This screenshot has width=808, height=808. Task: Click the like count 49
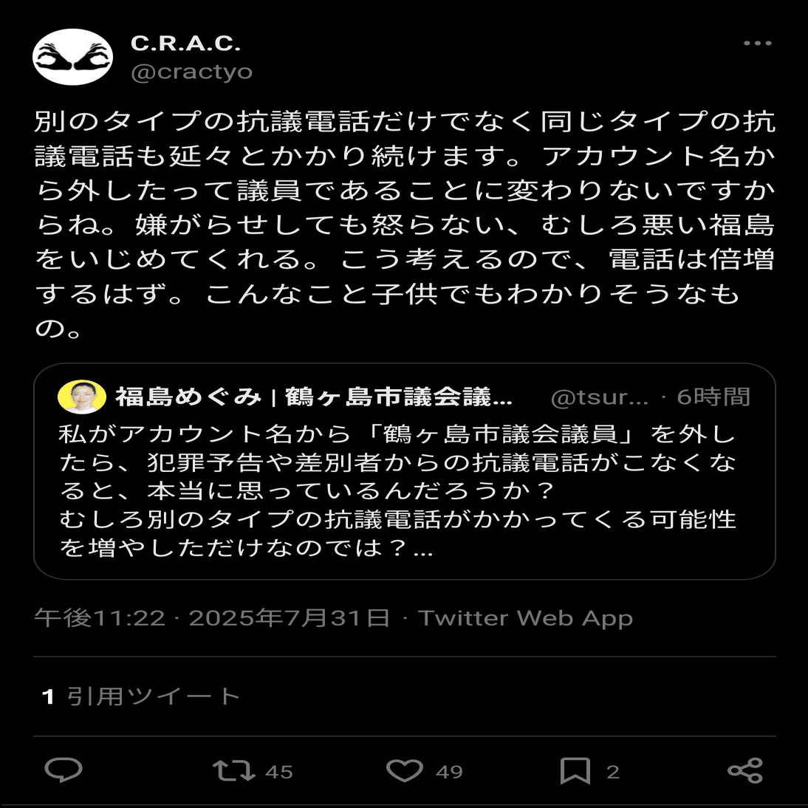(x=449, y=771)
